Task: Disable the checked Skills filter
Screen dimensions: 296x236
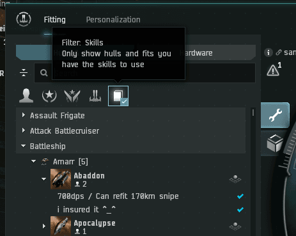Action: point(118,96)
